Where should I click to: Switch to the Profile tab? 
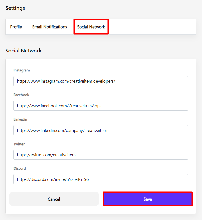[16, 27]
